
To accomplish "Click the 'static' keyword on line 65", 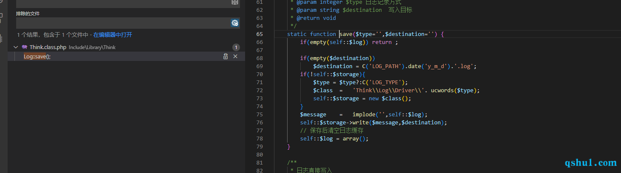I will pos(297,34).
